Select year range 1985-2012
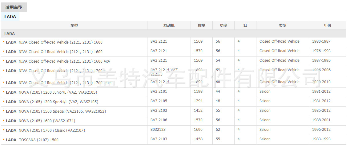The width and height of the screenshot is (350, 148). pyautogui.click(x=321, y=111)
